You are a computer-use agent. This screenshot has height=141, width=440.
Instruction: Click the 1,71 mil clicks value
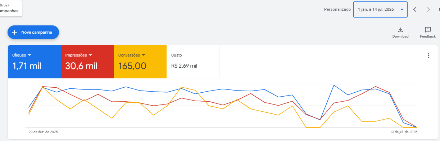[27, 66]
